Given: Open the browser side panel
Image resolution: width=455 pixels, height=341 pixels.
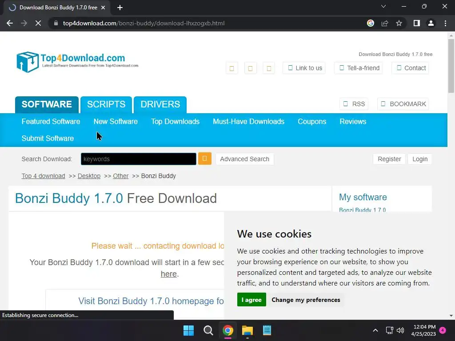Looking at the screenshot, I should tap(417, 23).
